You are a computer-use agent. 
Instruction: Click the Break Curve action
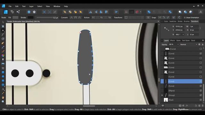pos(93,18)
